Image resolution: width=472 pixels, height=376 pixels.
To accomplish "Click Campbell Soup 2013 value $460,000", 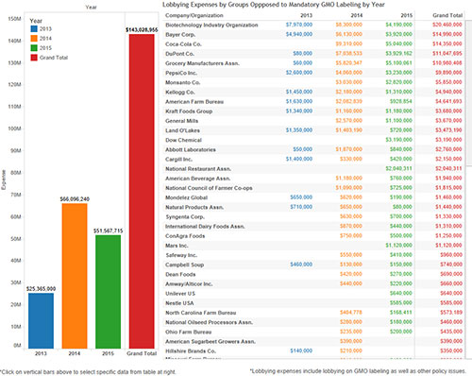I will coord(301,265).
